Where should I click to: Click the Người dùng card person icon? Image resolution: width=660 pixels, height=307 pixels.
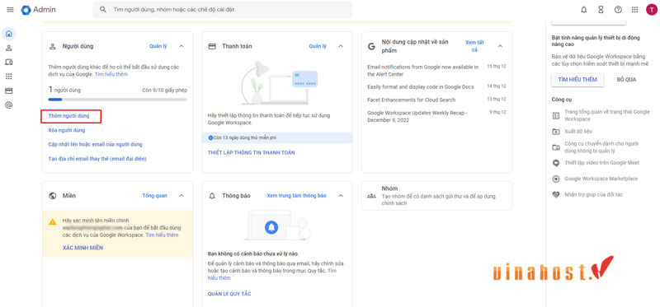[53, 46]
